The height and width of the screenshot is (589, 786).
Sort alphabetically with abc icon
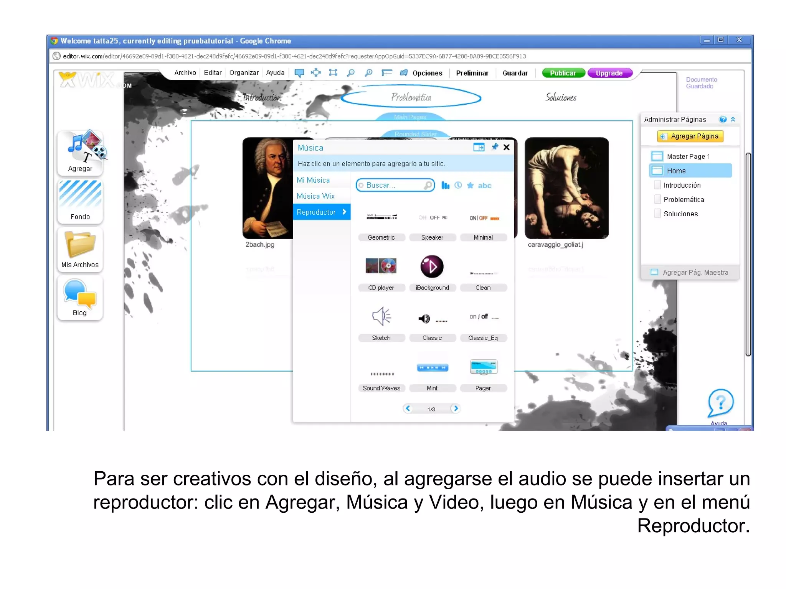(485, 186)
